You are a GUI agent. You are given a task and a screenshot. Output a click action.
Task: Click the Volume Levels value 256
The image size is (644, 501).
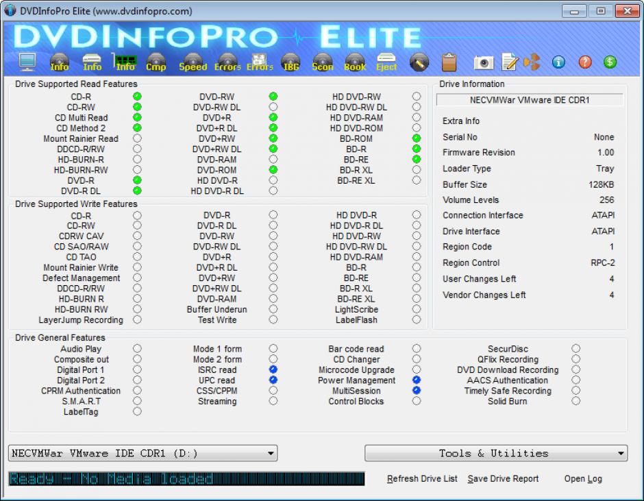click(606, 199)
